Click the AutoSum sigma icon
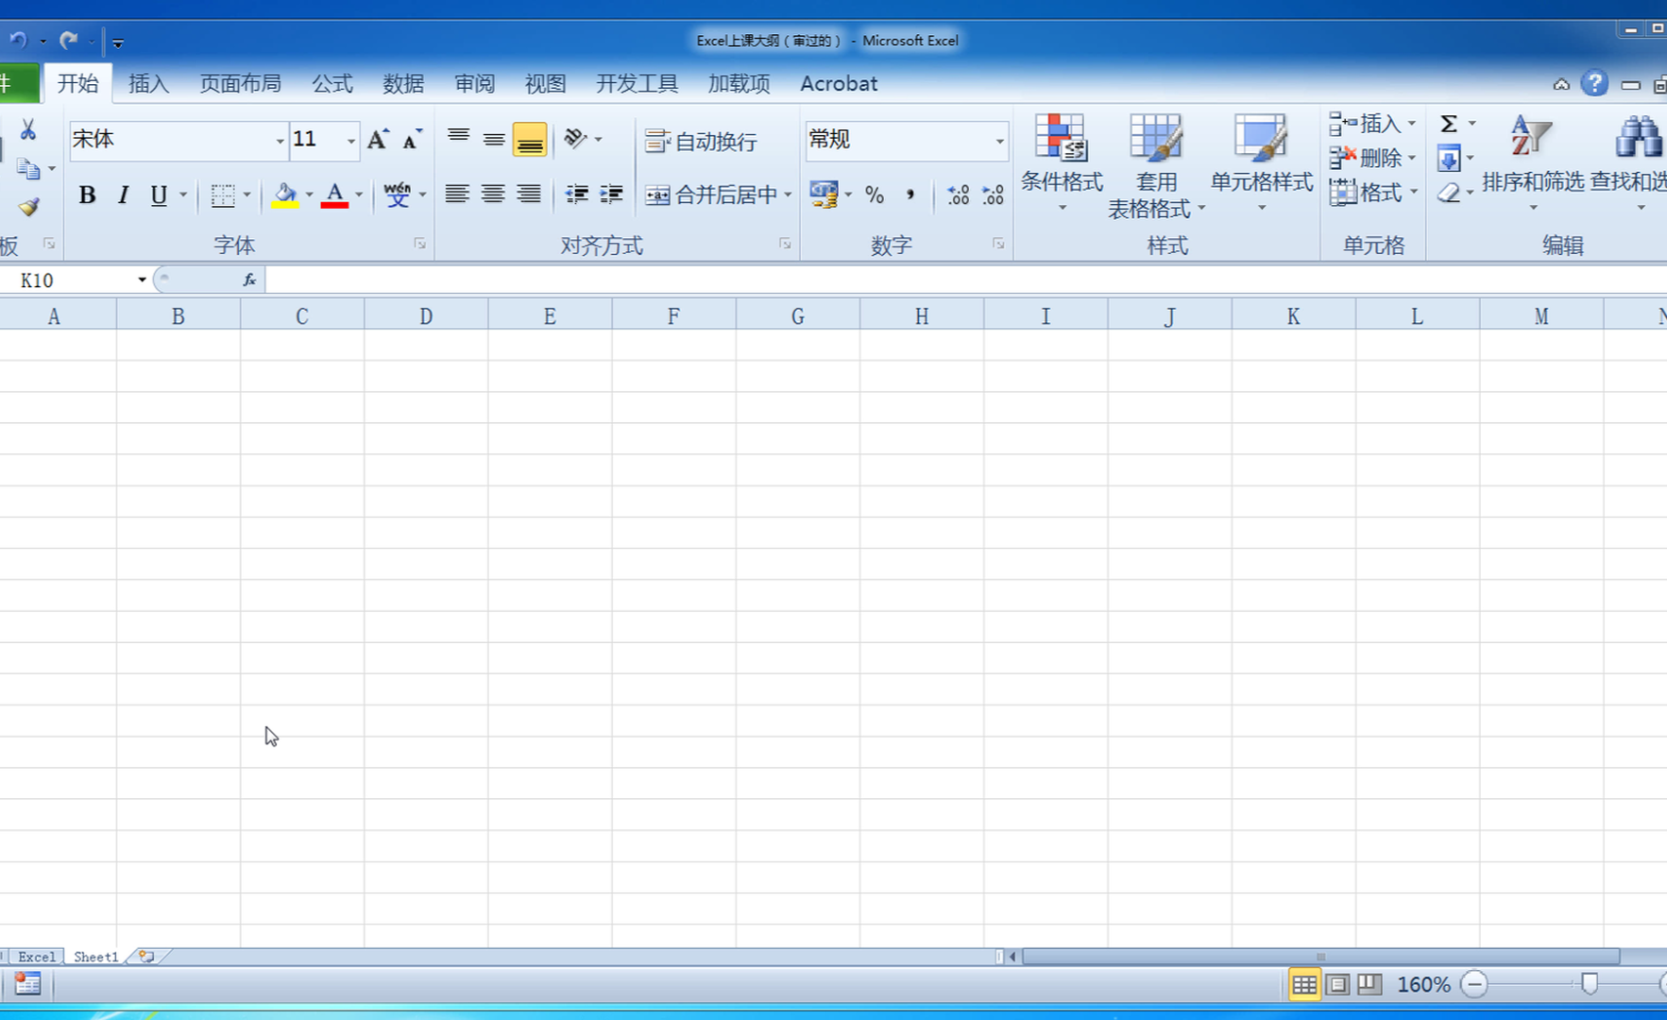Image resolution: width=1667 pixels, height=1020 pixels. tap(1449, 124)
